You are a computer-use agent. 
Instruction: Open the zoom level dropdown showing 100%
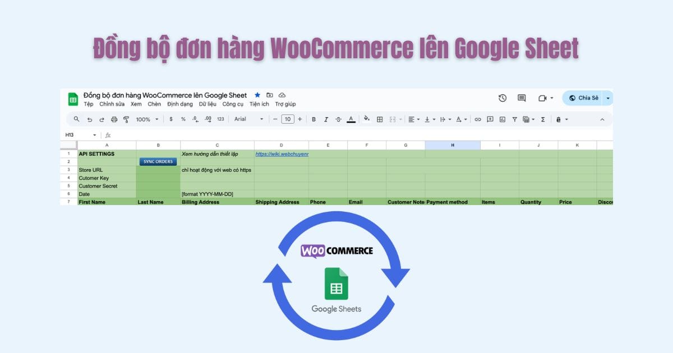146,119
